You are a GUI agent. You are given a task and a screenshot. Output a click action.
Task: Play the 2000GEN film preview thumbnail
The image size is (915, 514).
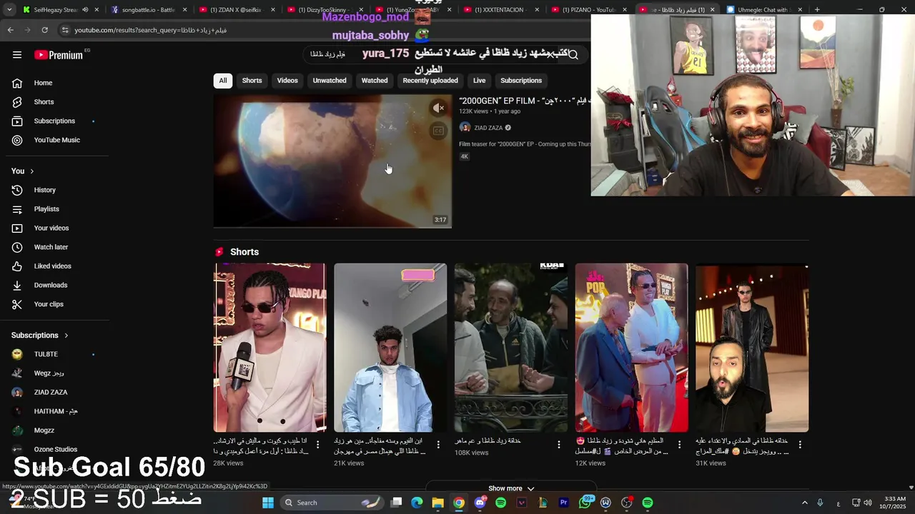tap(332, 161)
